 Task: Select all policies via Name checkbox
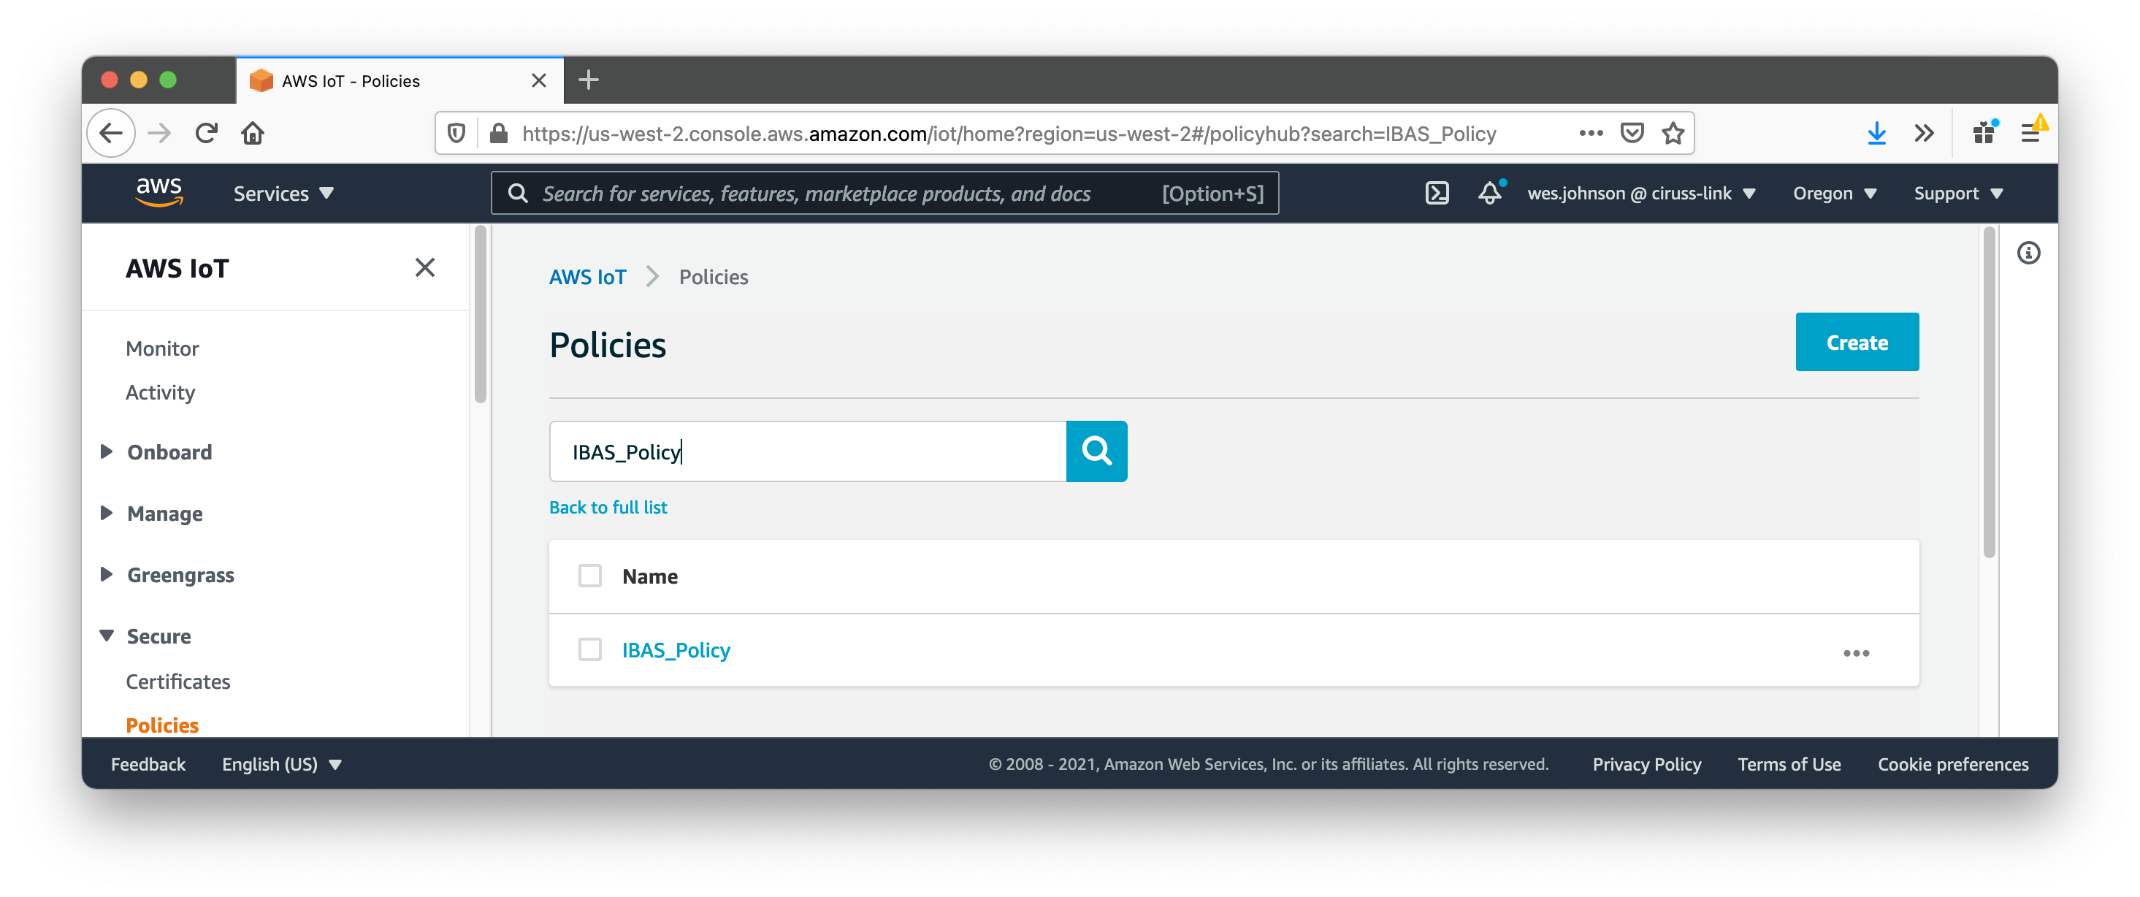[590, 576]
